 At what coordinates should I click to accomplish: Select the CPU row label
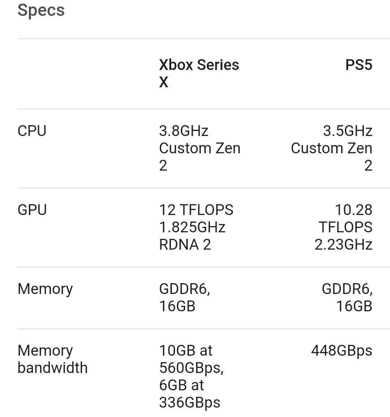32,131
